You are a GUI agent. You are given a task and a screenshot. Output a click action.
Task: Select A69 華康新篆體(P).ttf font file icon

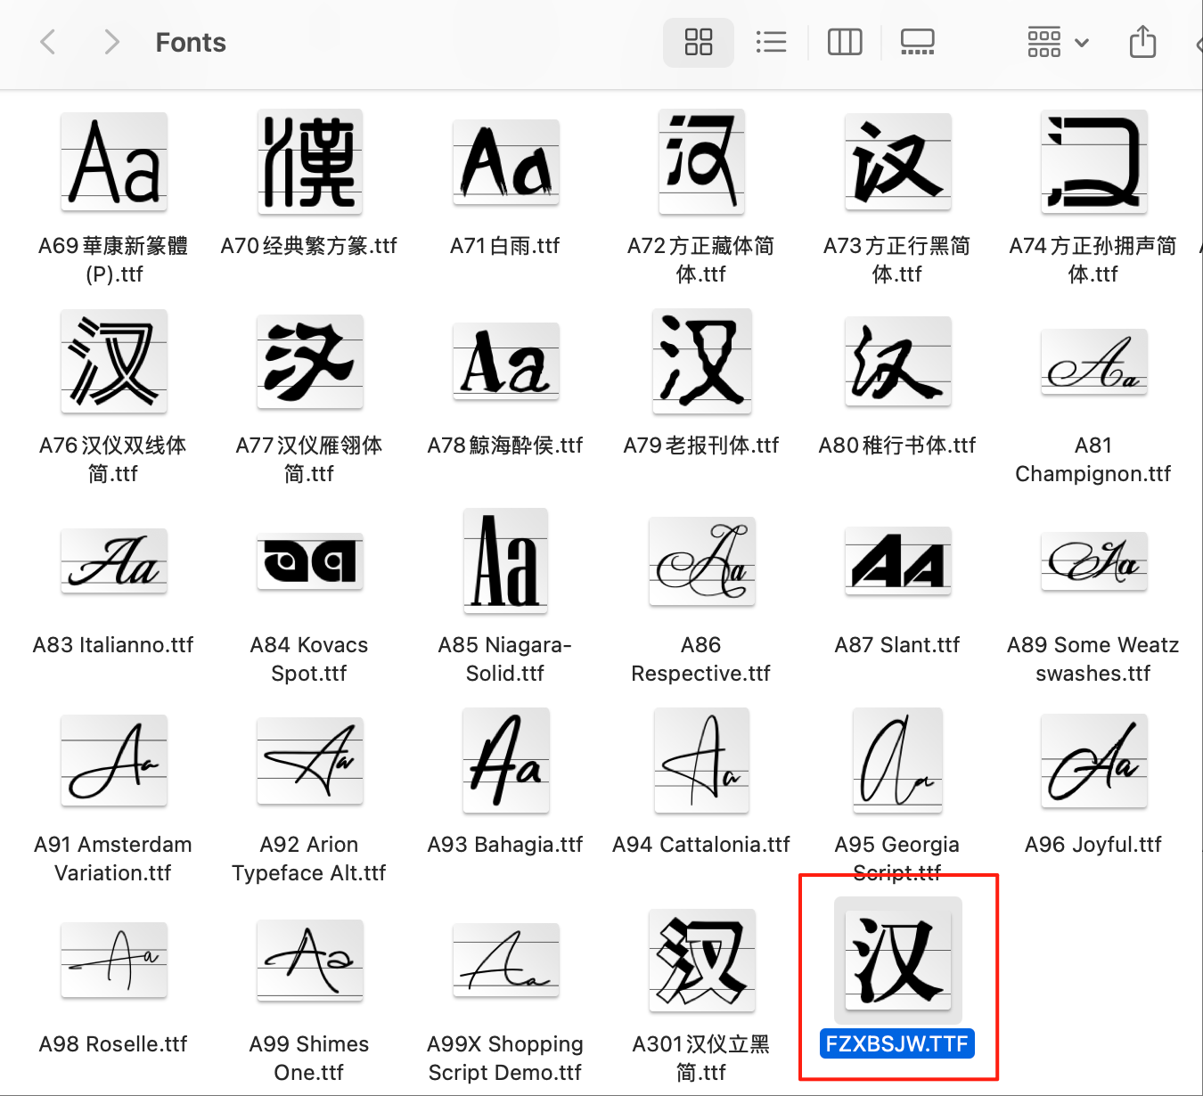click(114, 162)
